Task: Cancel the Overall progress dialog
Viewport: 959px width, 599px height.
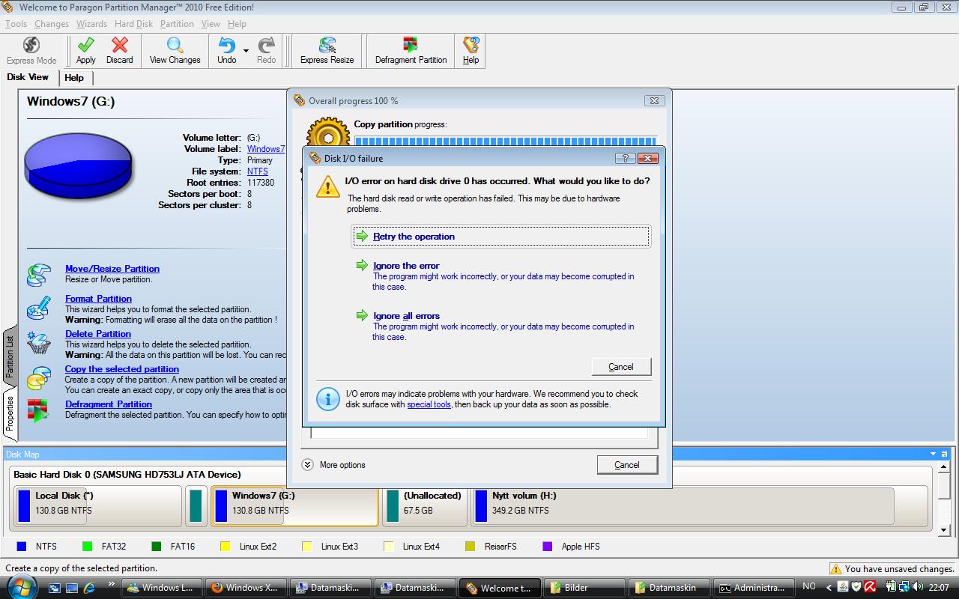Action: [627, 464]
